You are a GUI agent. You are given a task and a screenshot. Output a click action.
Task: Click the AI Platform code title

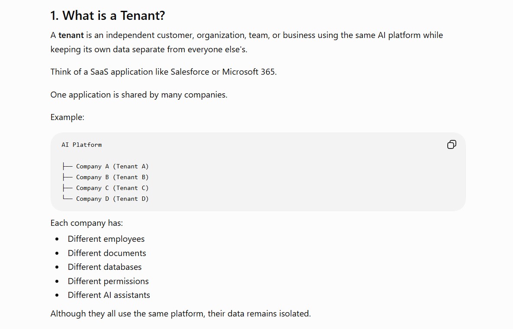point(81,145)
